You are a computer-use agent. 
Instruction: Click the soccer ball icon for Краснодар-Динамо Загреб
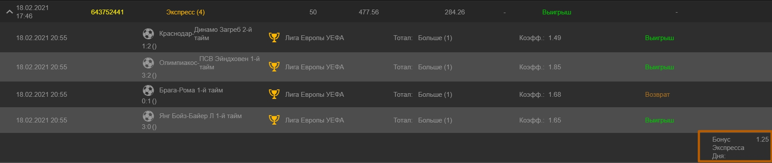(x=148, y=34)
